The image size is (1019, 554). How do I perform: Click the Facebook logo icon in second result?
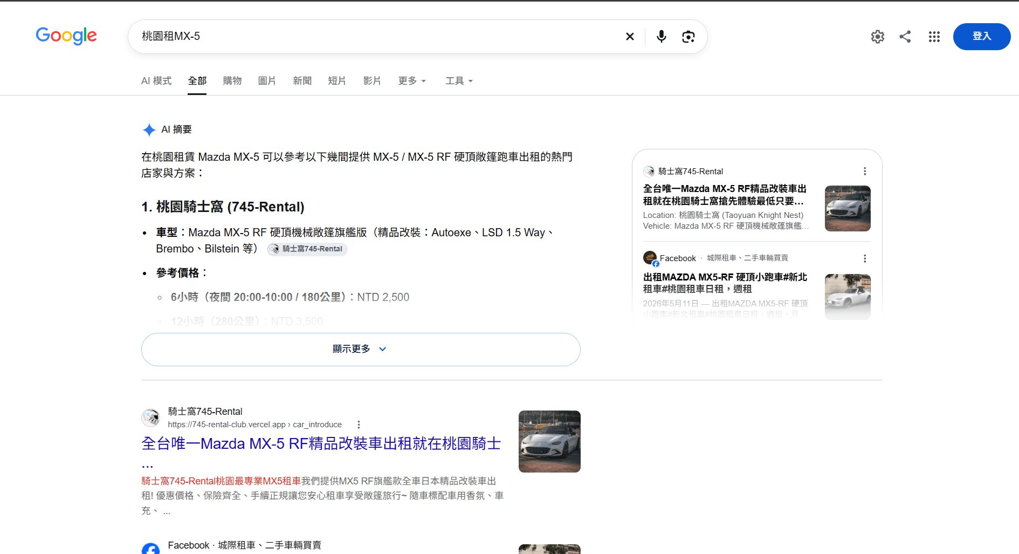coord(150,549)
